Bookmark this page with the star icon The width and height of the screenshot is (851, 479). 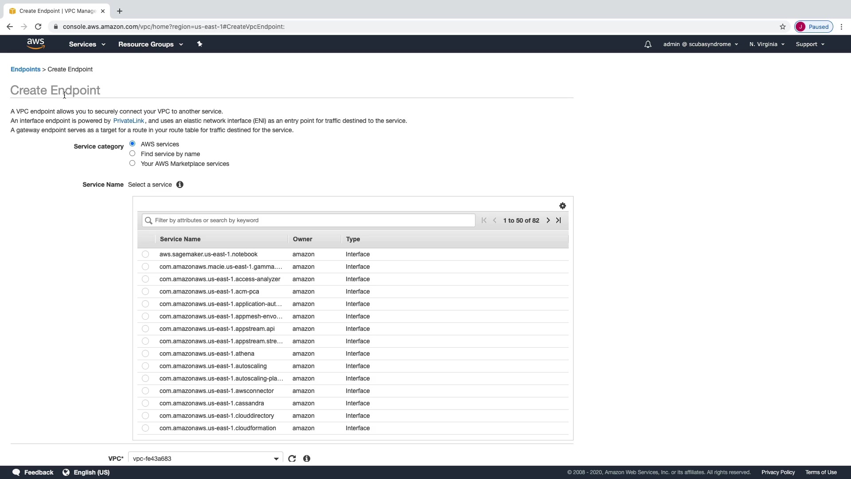click(x=783, y=27)
